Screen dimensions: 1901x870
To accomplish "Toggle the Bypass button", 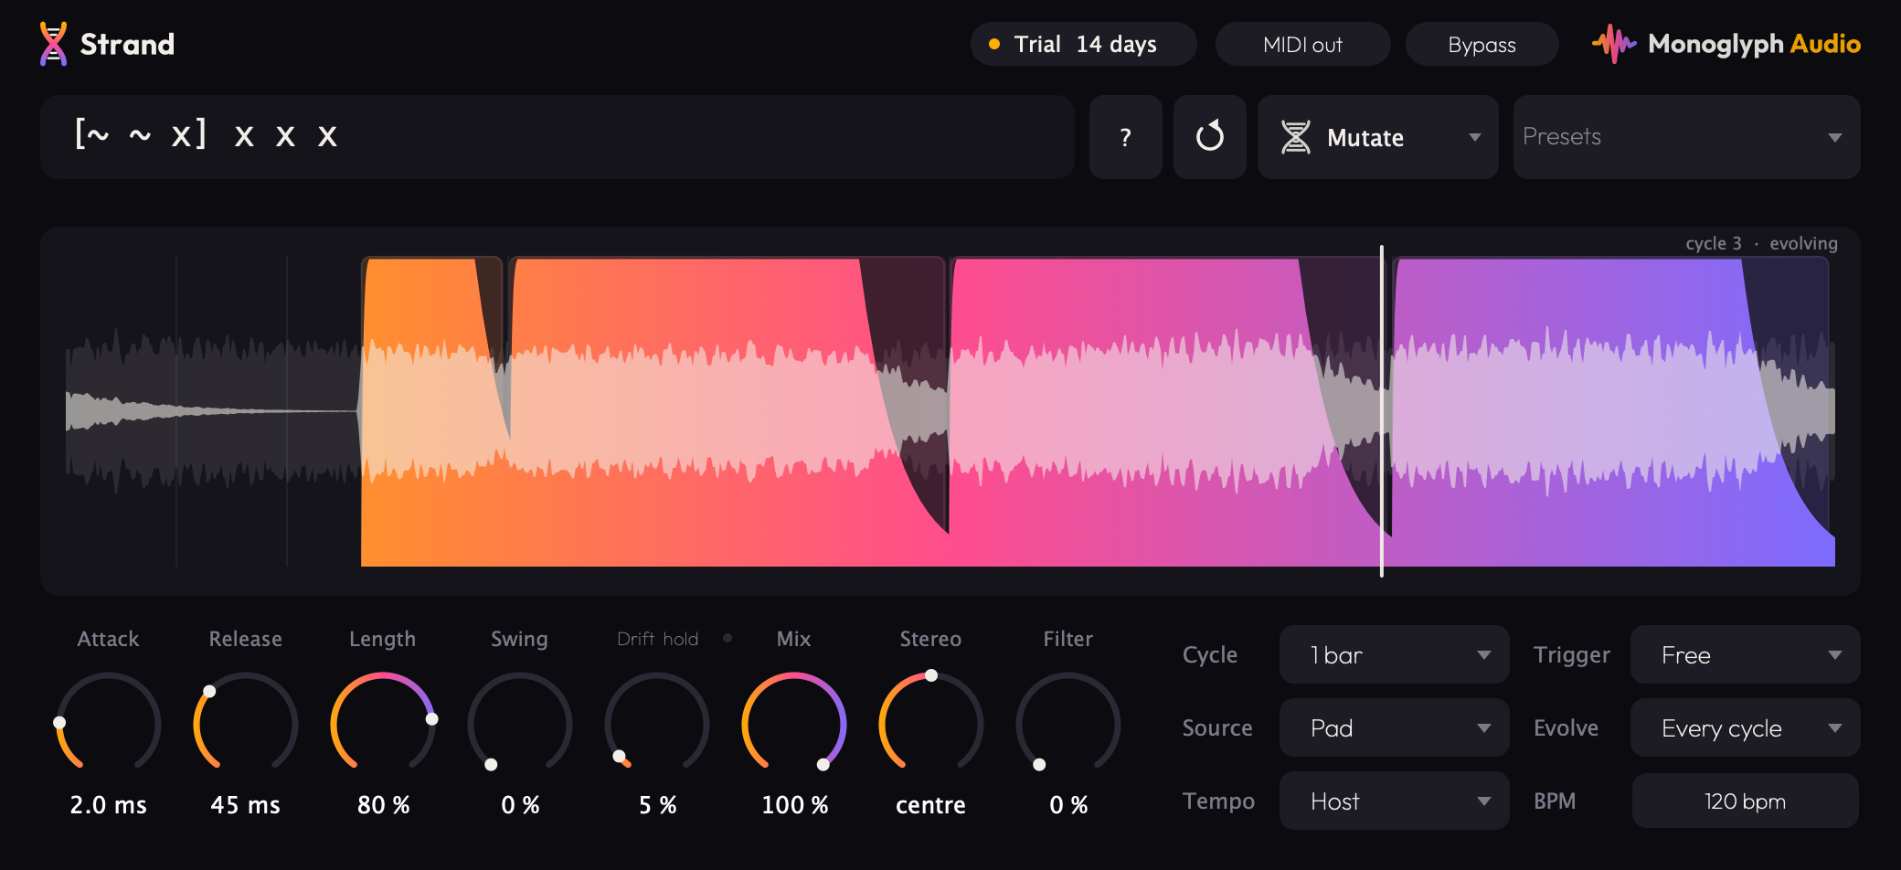I will point(1482,44).
